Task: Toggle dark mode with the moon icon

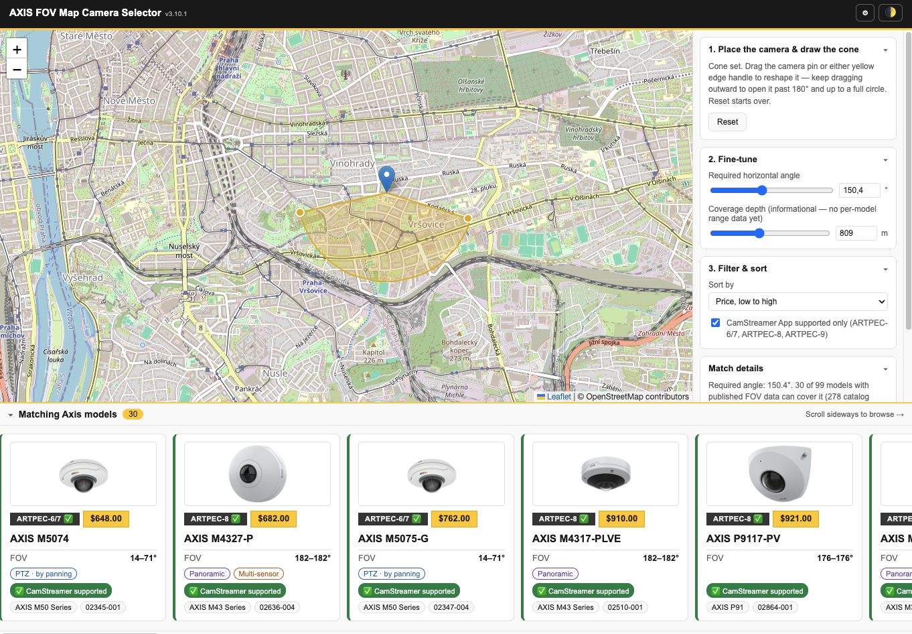Action: tap(891, 13)
